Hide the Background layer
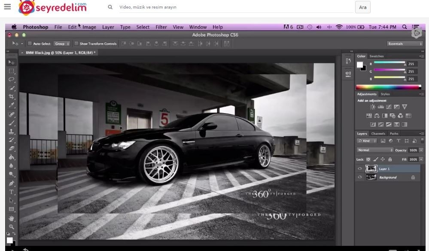This screenshot has height=251, width=429. [x=360, y=177]
